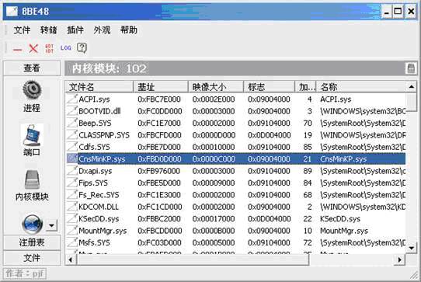Click the help question mark icon
421x282 pixels.
point(82,48)
